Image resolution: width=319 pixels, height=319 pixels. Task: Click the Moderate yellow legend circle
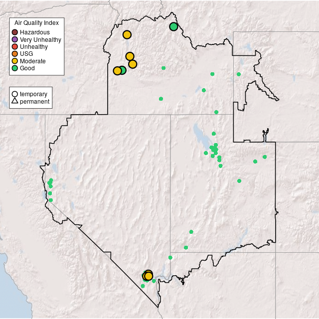pyautogui.click(x=15, y=61)
